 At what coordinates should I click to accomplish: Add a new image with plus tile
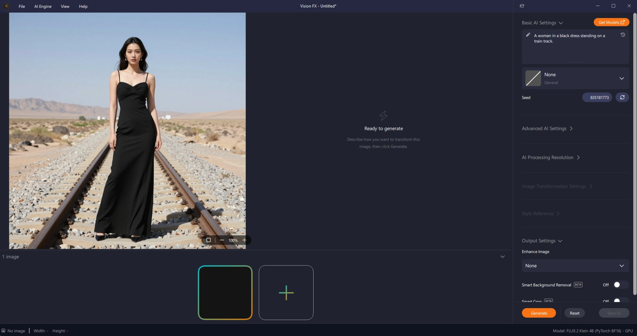click(286, 292)
